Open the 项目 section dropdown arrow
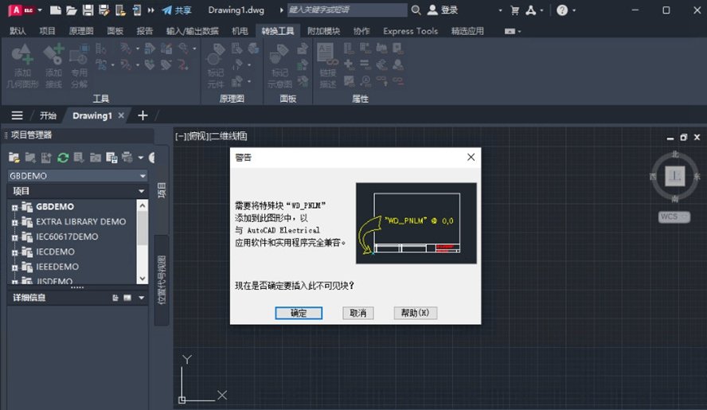This screenshot has width=707, height=410. tap(141, 191)
